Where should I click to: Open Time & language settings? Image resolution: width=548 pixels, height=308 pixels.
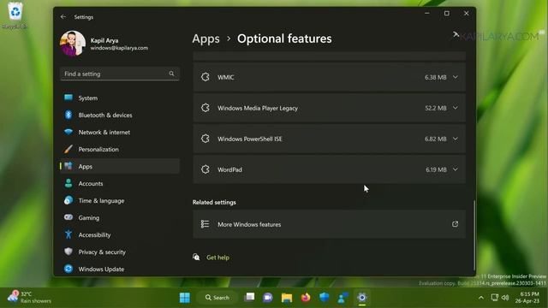click(120, 201)
